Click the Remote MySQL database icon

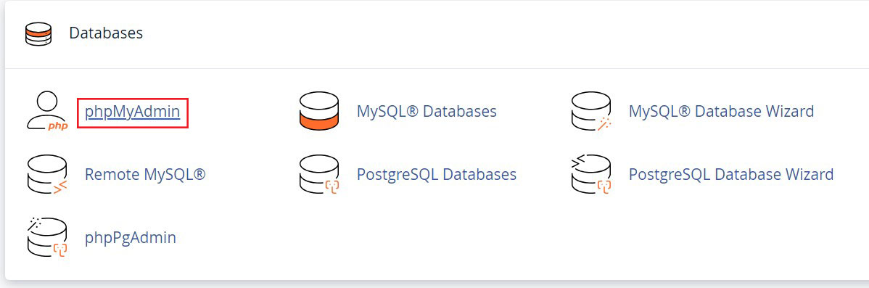(46, 175)
